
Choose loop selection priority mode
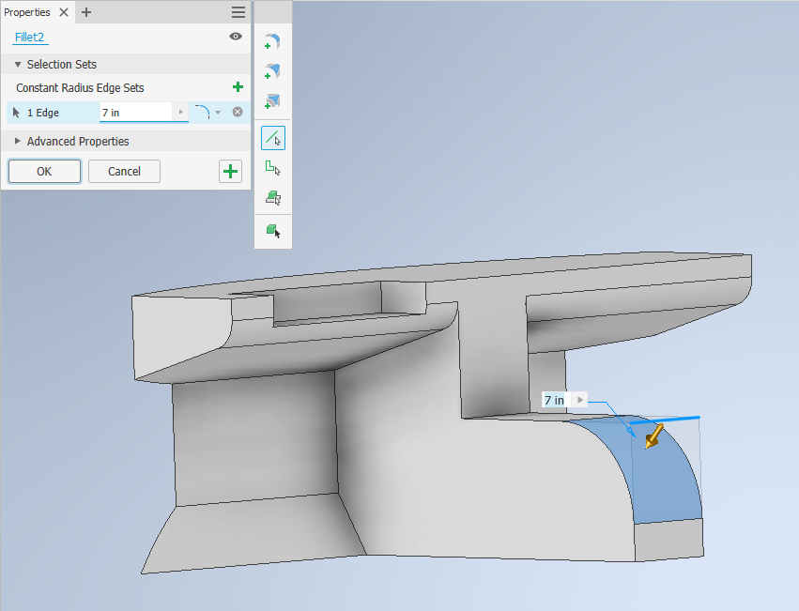click(273, 168)
